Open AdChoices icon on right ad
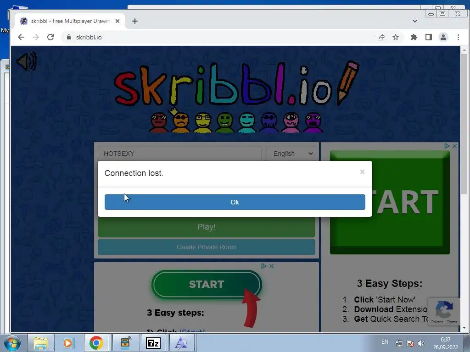The image size is (470, 352). tap(447, 146)
